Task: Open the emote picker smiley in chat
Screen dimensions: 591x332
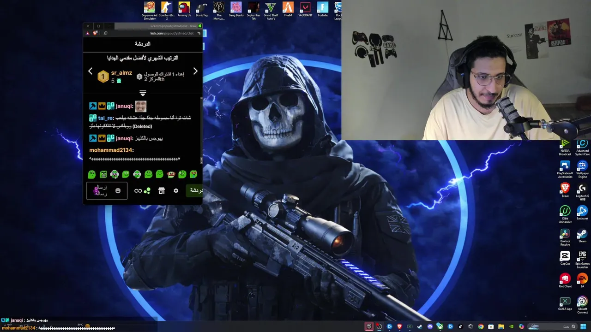Action: point(118,191)
